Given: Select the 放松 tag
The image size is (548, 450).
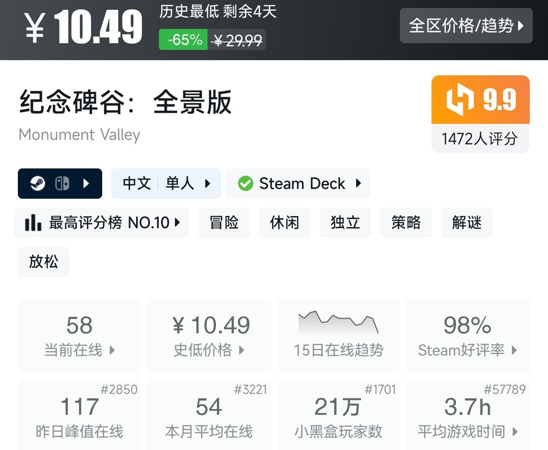Looking at the screenshot, I should pos(43,262).
